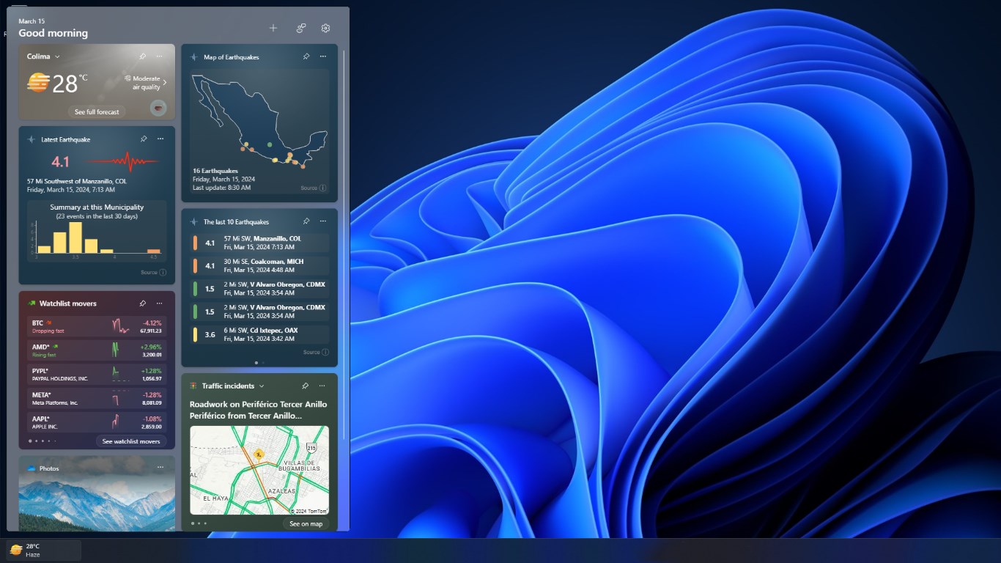Image resolution: width=1001 pixels, height=563 pixels.
Task: Open taskbar weather button showing 28°C Haze
Action: (43, 550)
